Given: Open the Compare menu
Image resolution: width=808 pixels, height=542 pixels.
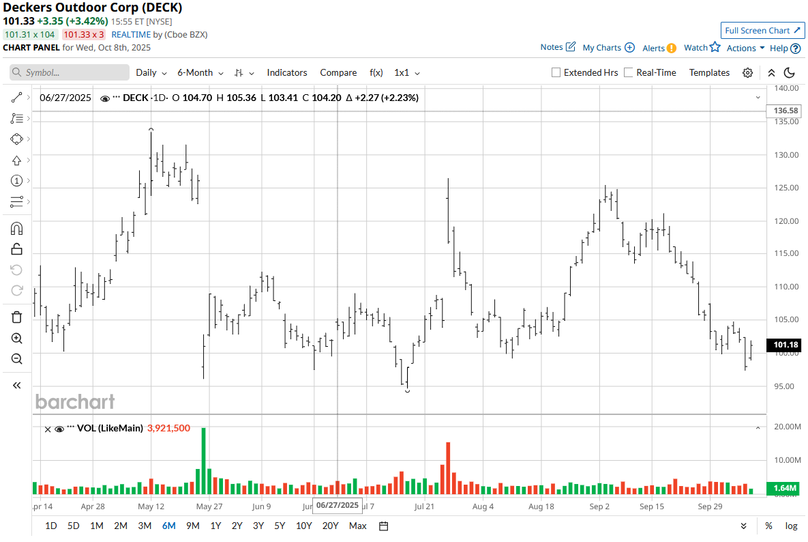Looking at the screenshot, I should point(338,73).
